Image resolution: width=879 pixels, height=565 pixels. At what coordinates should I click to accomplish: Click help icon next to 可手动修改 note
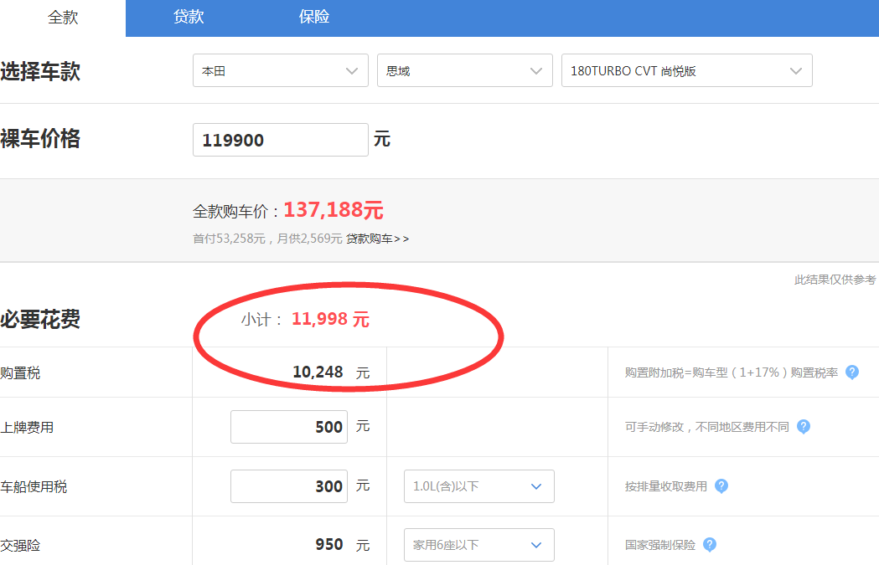tap(804, 427)
